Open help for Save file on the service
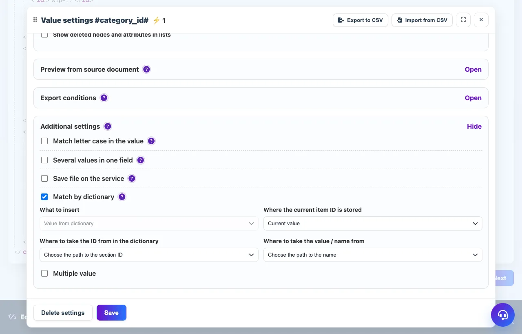The height and width of the screenshot is (334, 522). (x=132, y=178)
